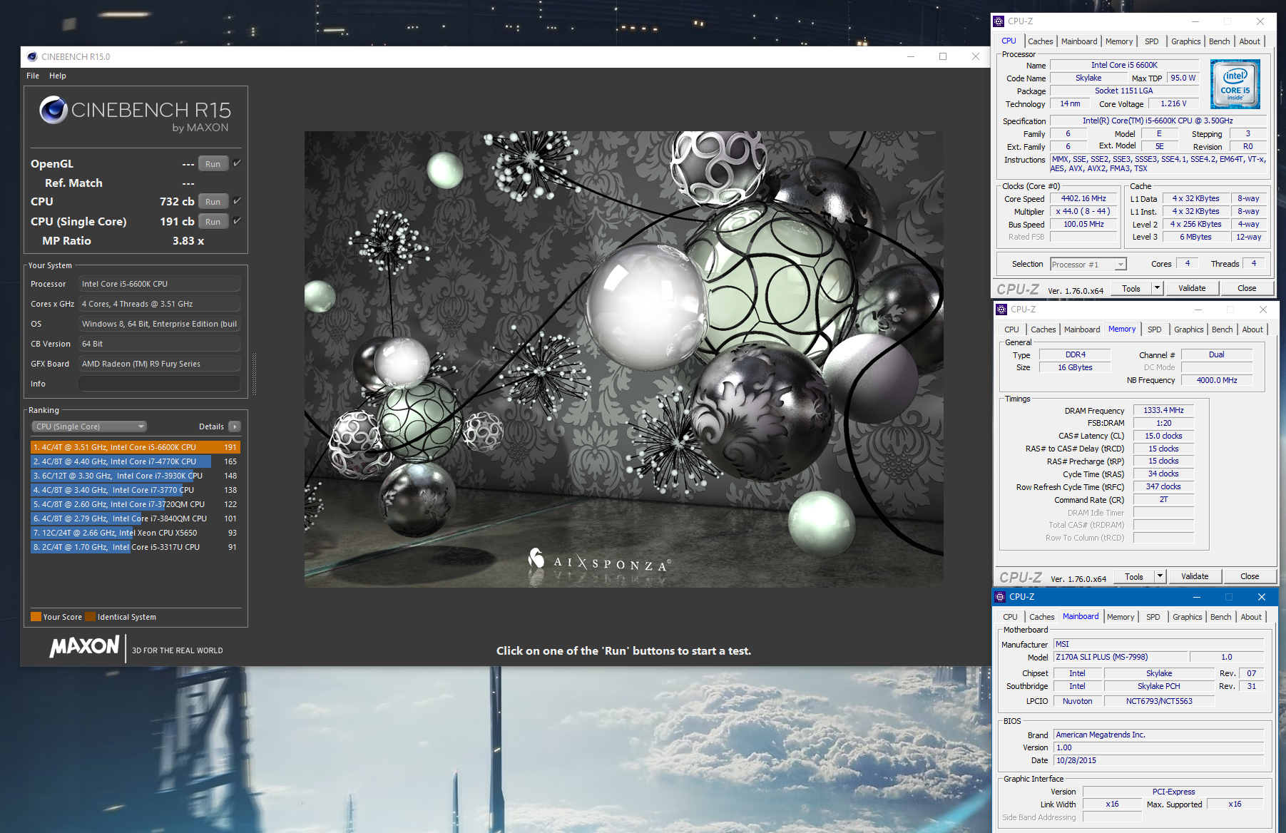Image resolution: width=1286 pixels, height=833 pixels.
Task: Open the File menu in Cinebench
Action: [x=33, y=76]
